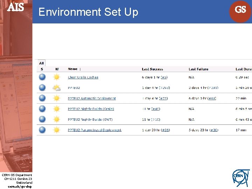Sort by Last Failure column header
This screenshot has width=252, height=189.
198,69
